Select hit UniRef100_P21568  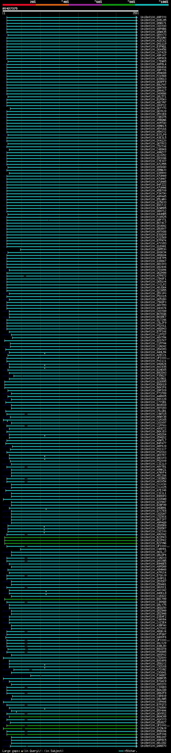point(153,76)
